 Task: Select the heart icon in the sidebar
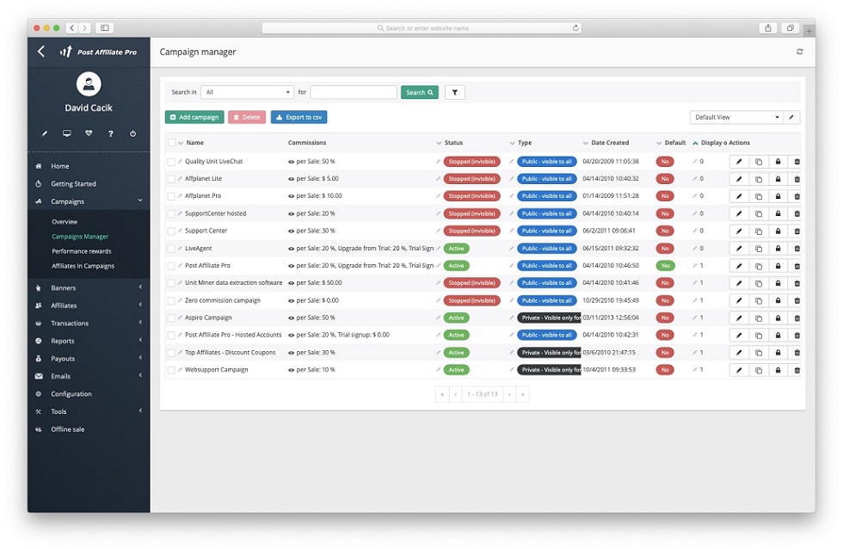[x=89, y=133]
